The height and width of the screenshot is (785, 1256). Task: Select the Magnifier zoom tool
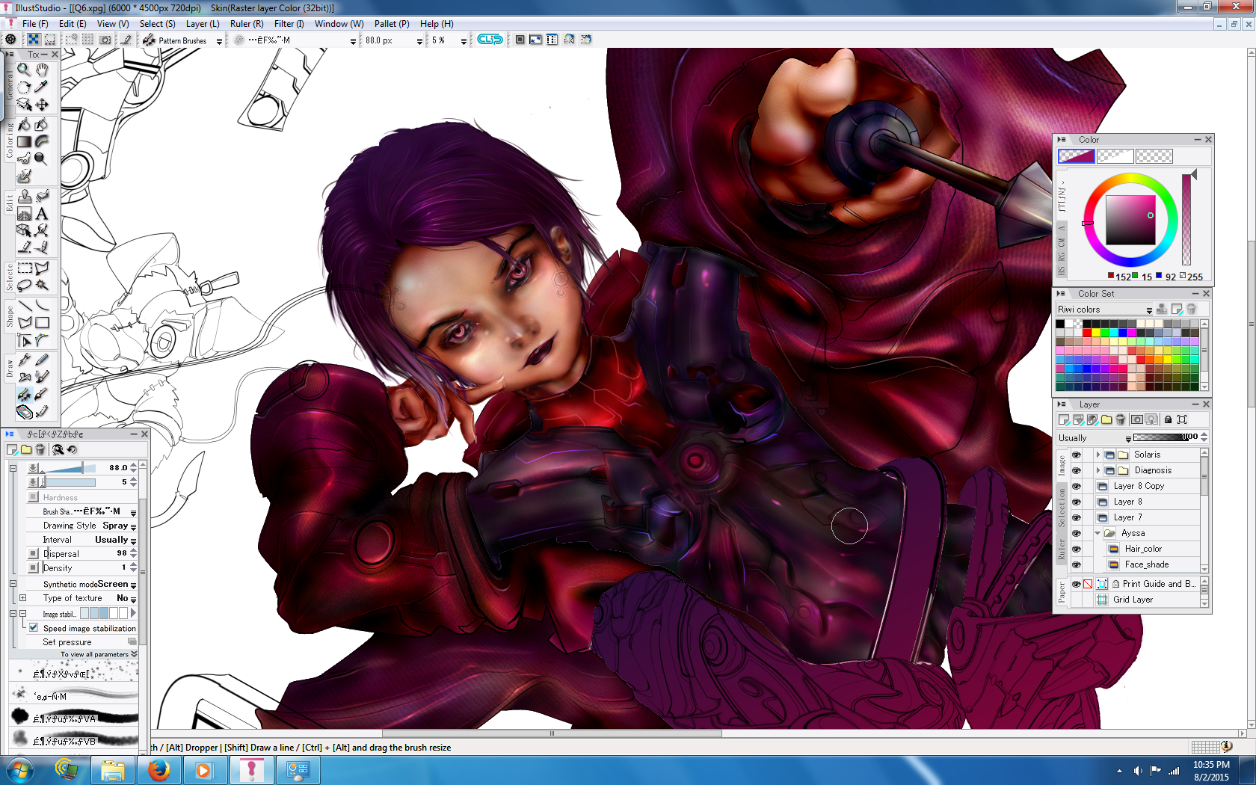(x=24, y=70)
